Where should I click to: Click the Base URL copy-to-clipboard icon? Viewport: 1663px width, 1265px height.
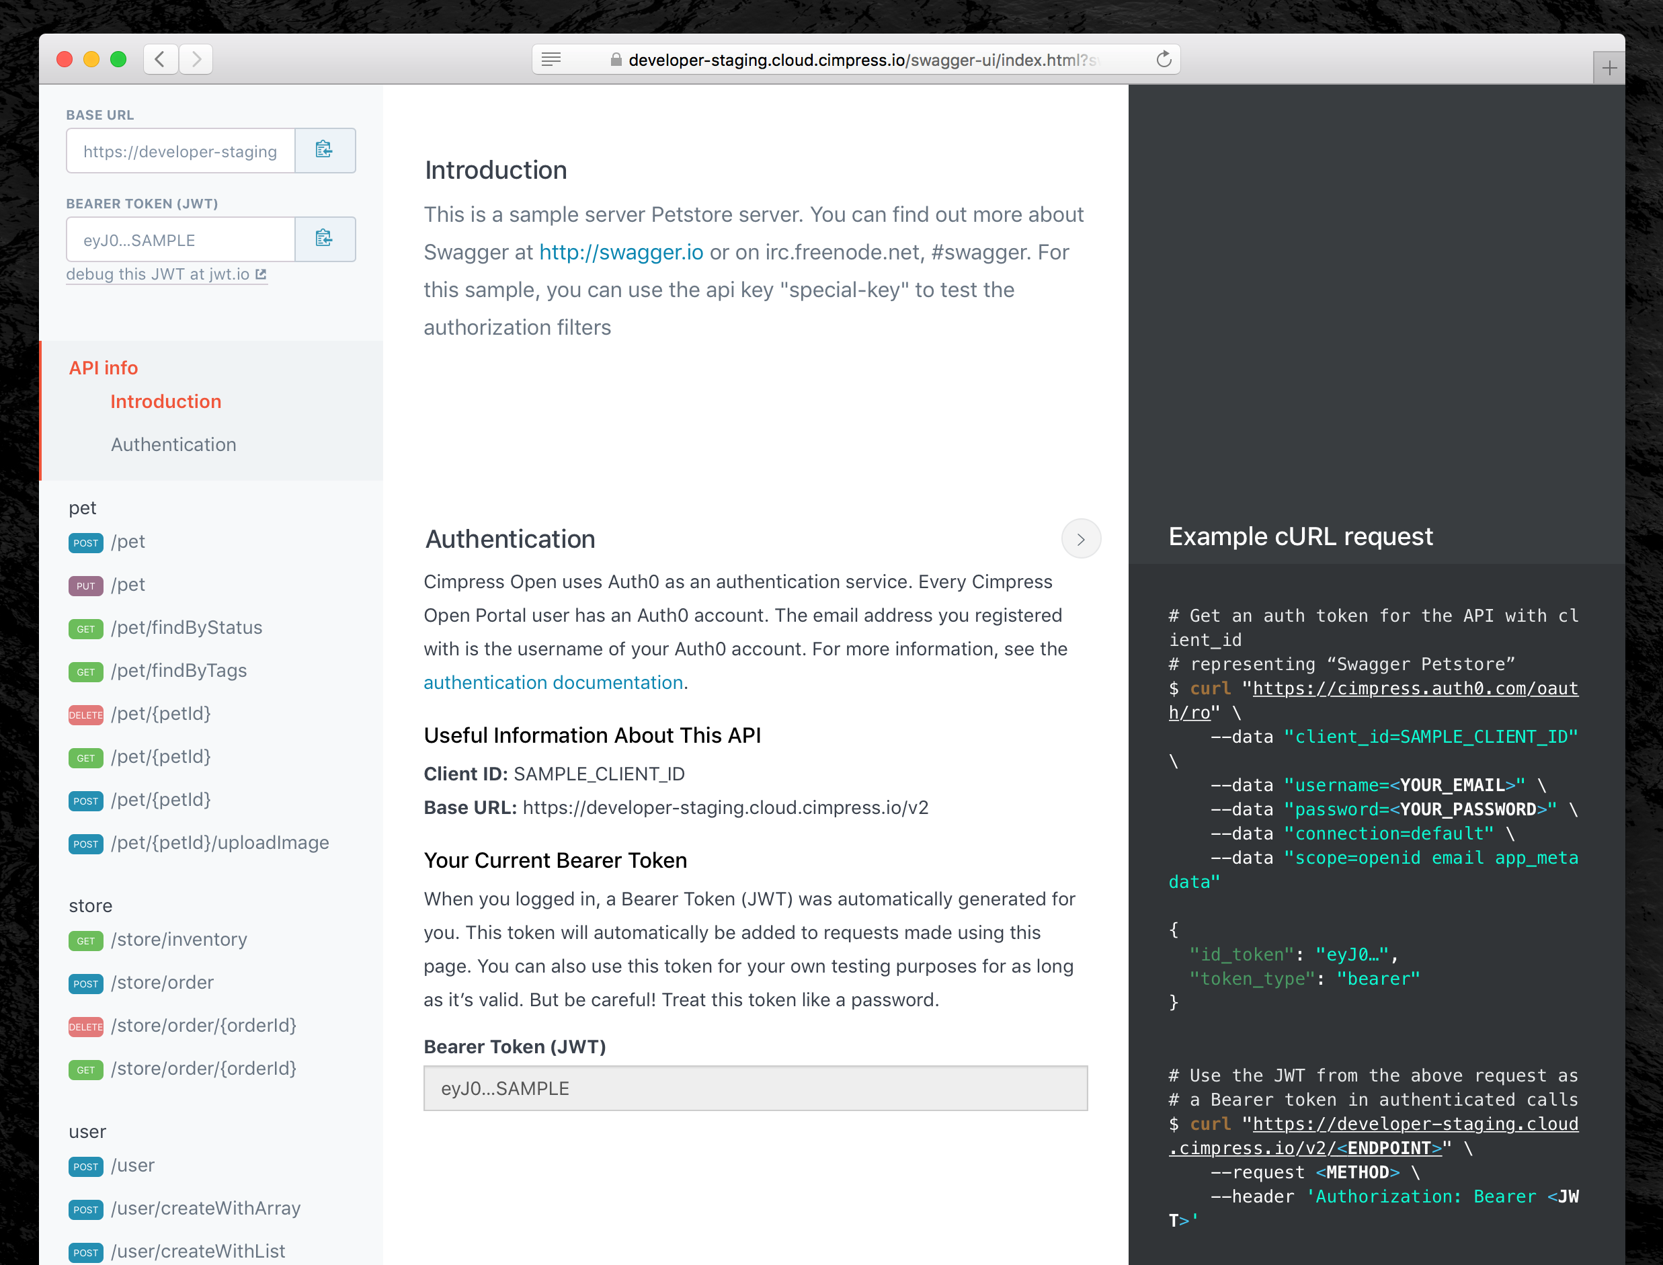point(325,150)
